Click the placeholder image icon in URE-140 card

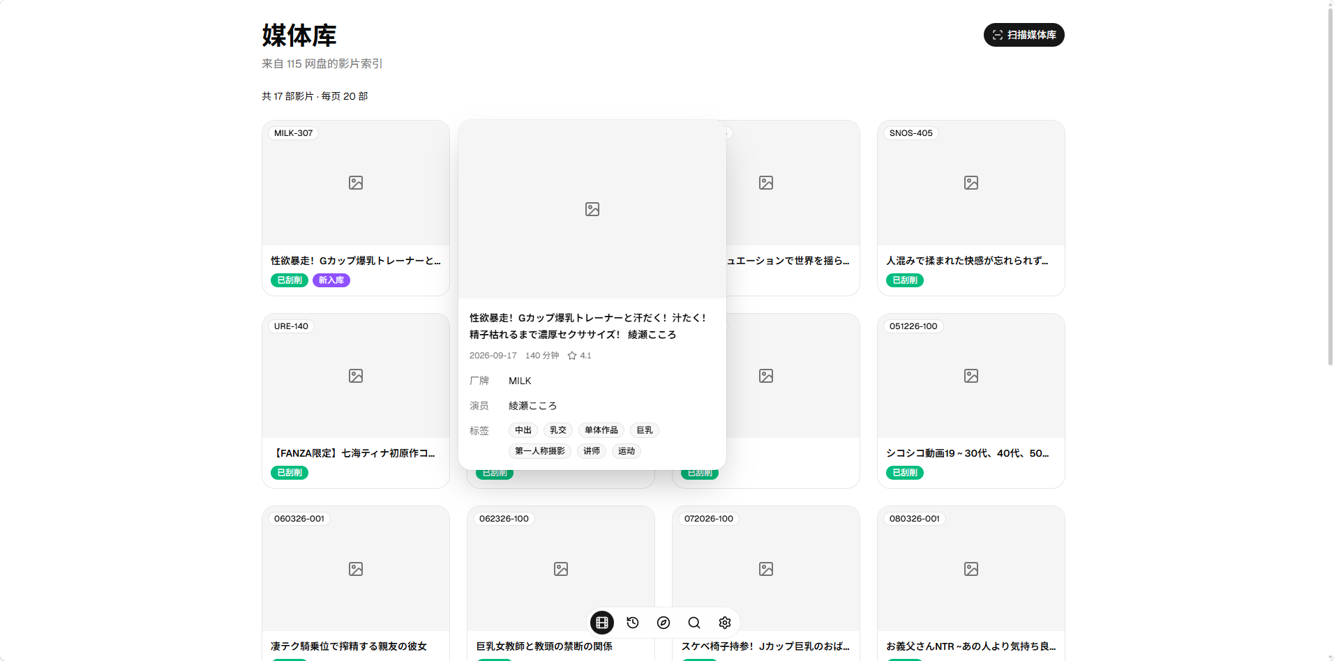356,376
